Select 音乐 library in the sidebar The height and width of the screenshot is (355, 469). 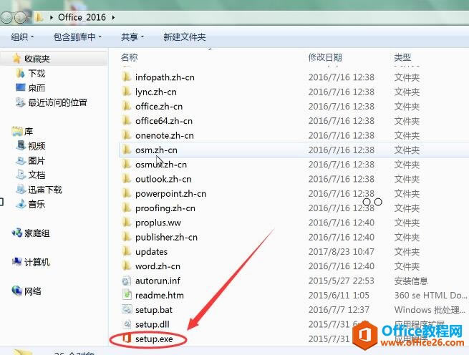[37, 204]
